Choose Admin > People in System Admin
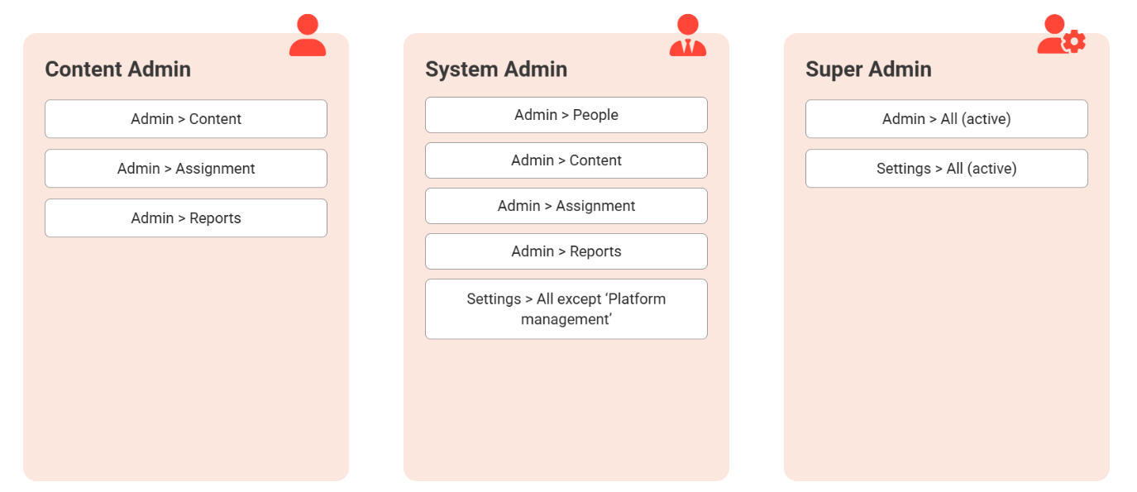 566,115
